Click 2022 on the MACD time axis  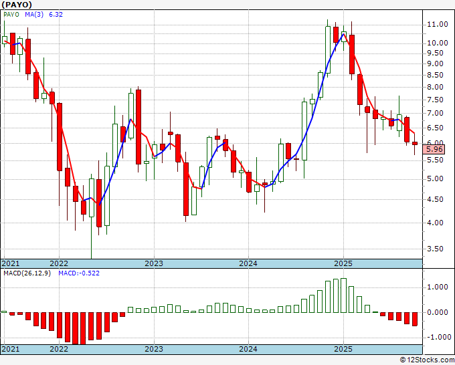(59, 349)
